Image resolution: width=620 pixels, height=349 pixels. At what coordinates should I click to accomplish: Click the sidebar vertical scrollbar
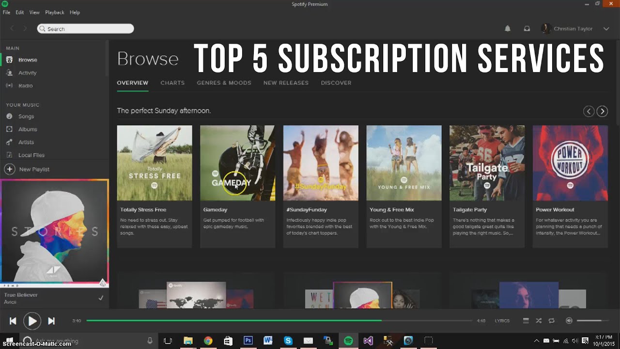107,58
